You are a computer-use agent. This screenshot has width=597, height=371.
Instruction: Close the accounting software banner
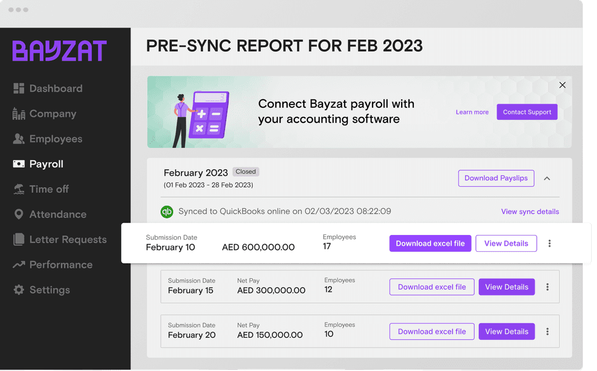[562, 85]
